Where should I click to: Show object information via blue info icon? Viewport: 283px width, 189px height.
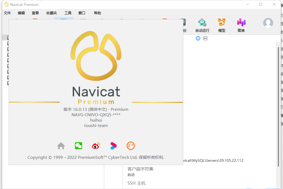[x=198, y=38]
